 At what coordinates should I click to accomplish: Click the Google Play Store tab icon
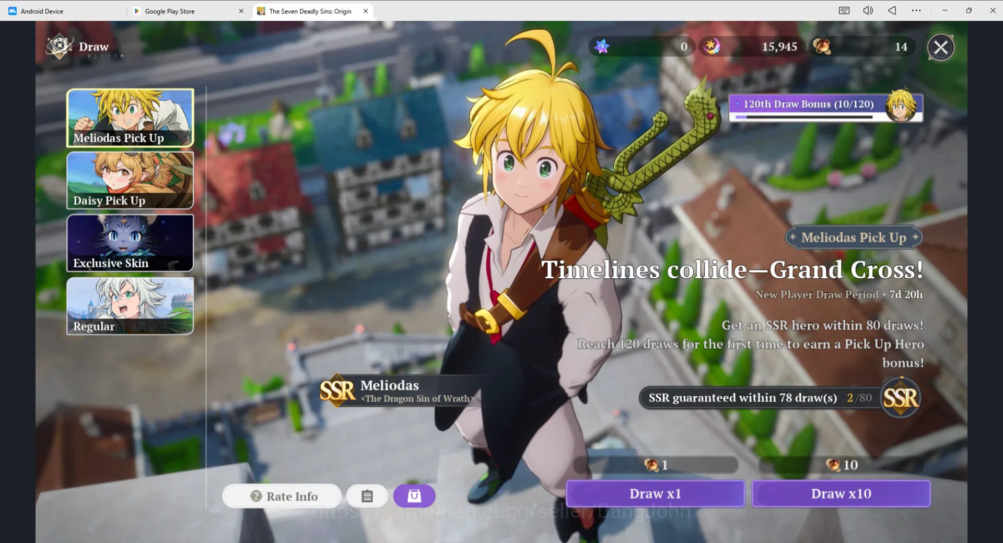[137, 11]
